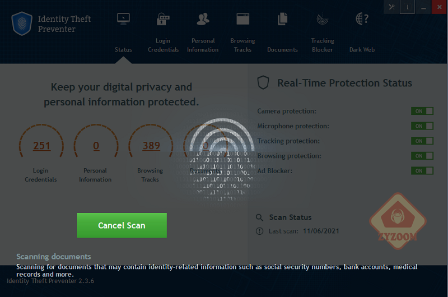The height and width of the screenshot is (297, 448).
Task: Turn off Camera protection switch
Action: pos(422,111)
